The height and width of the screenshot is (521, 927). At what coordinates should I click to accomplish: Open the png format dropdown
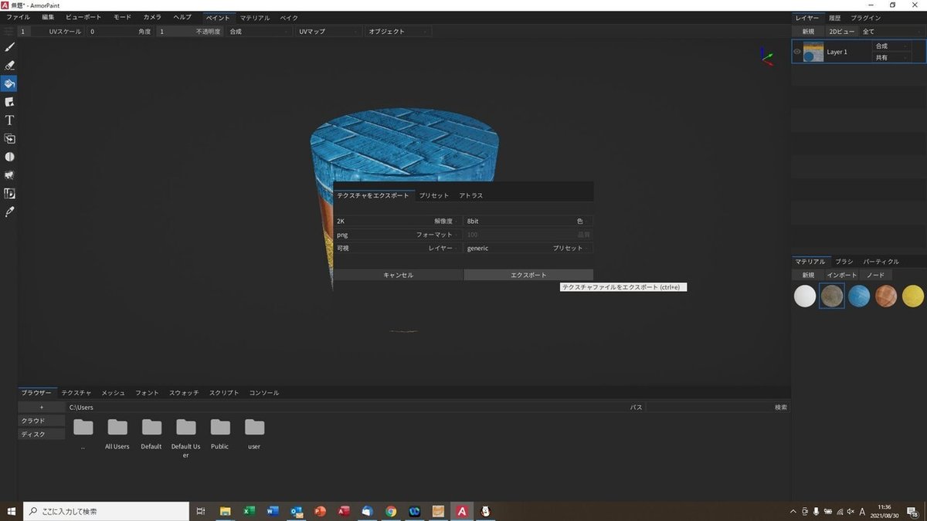(x=397, y=235)
